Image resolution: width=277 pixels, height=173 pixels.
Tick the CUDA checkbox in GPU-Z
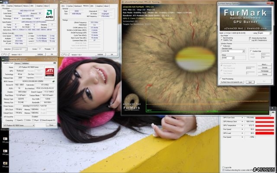[x=25, y=120]
